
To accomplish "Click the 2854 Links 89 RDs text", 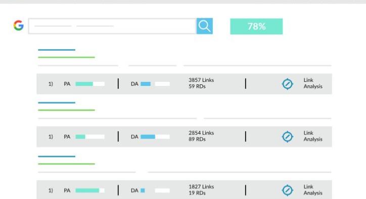I will tap(201, 136).
